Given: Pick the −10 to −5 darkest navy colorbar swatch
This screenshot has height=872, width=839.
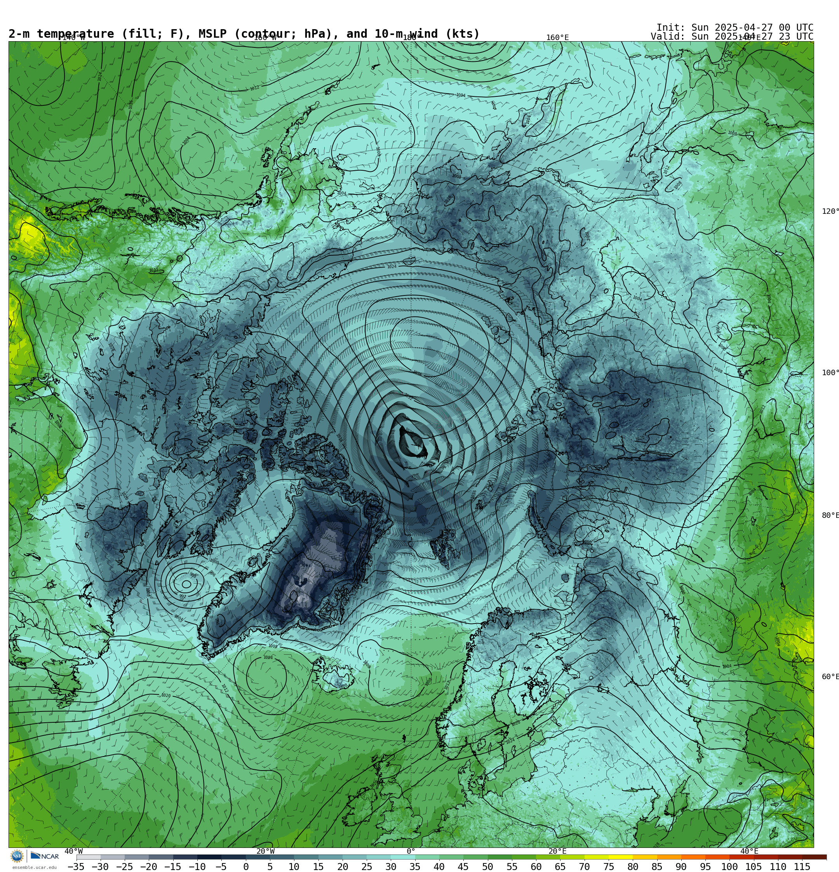Looking at the screenshot, I should [x=209, y=857].
